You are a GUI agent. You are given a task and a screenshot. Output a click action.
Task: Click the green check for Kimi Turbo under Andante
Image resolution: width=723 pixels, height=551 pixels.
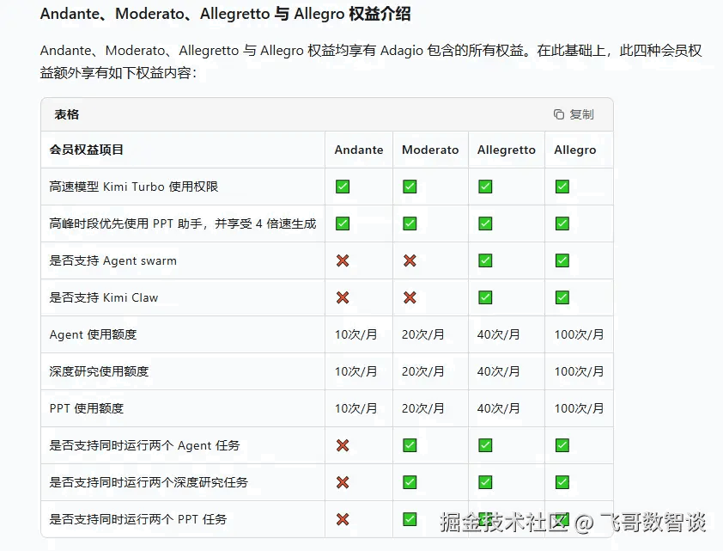pos(343,187)
